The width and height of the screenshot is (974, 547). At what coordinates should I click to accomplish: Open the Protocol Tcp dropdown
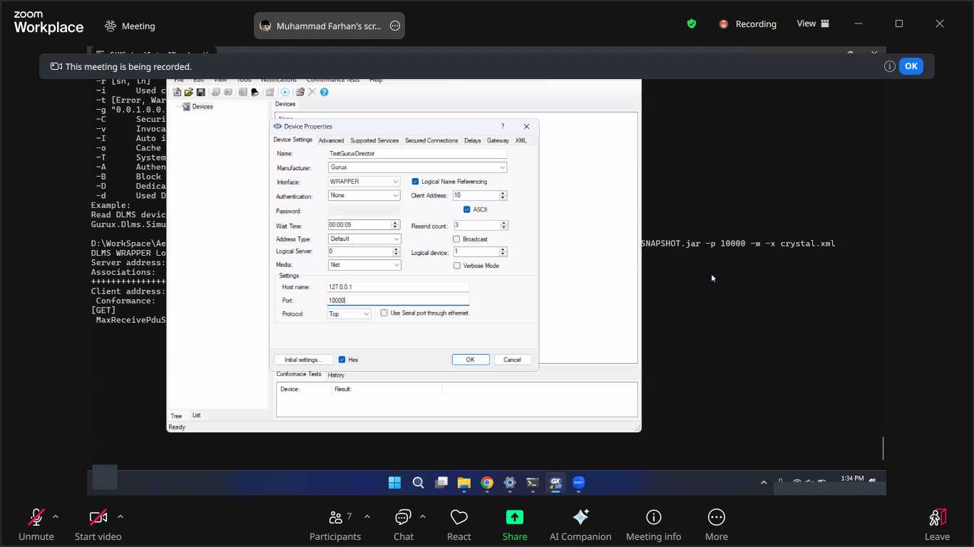tap(366, 313)
